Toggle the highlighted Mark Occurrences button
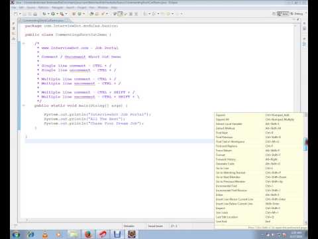The image size is (318, 239). [120, 14]
